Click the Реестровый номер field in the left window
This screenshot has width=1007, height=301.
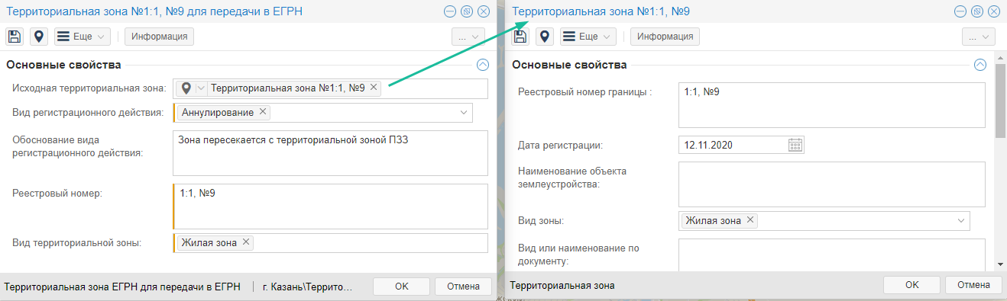pos(330,206)
